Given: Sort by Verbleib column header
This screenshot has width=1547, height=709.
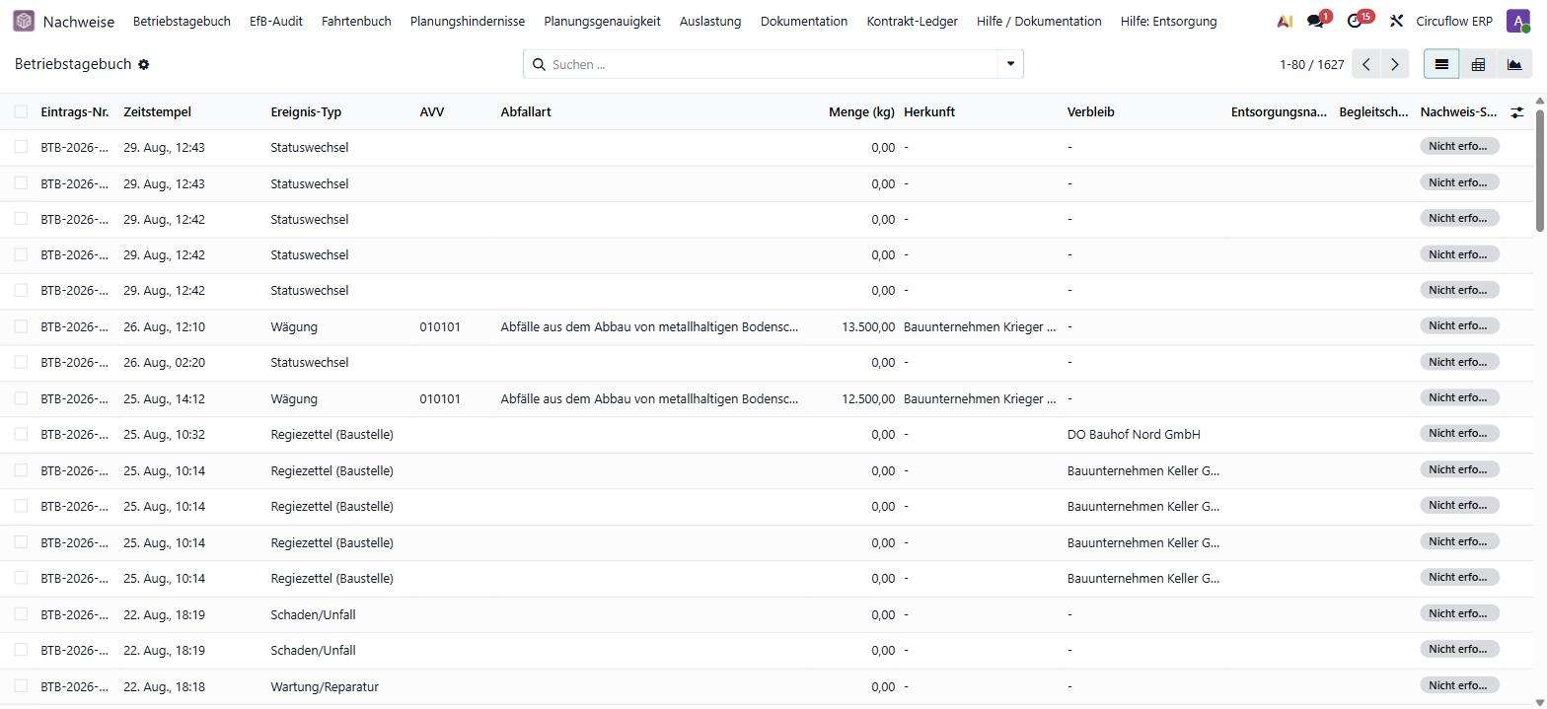Looking at the screenshot, I should coord(1091,112).
